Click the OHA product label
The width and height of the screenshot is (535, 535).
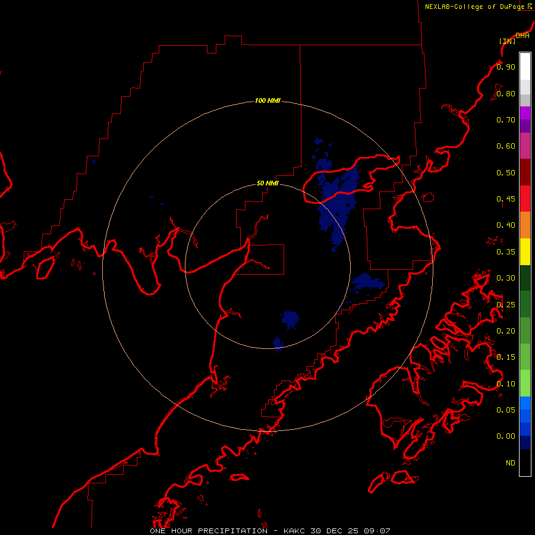click(x=523, y=36)
